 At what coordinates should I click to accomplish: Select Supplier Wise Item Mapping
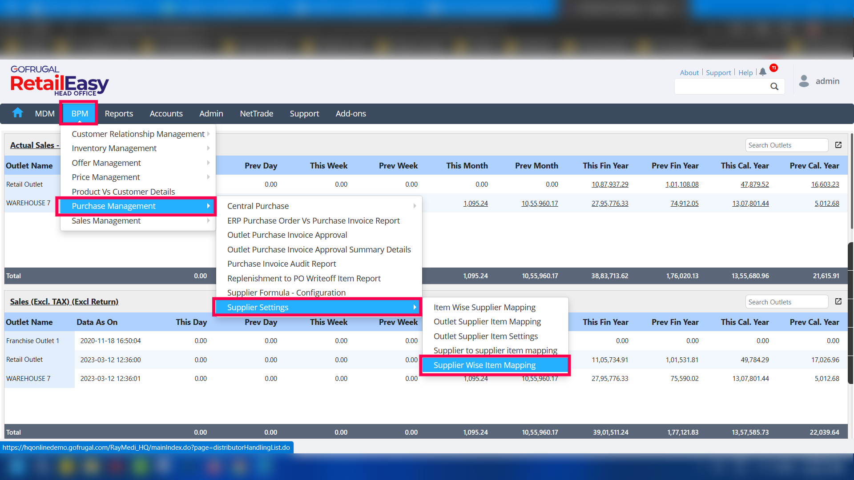click(x=484, y=365)
